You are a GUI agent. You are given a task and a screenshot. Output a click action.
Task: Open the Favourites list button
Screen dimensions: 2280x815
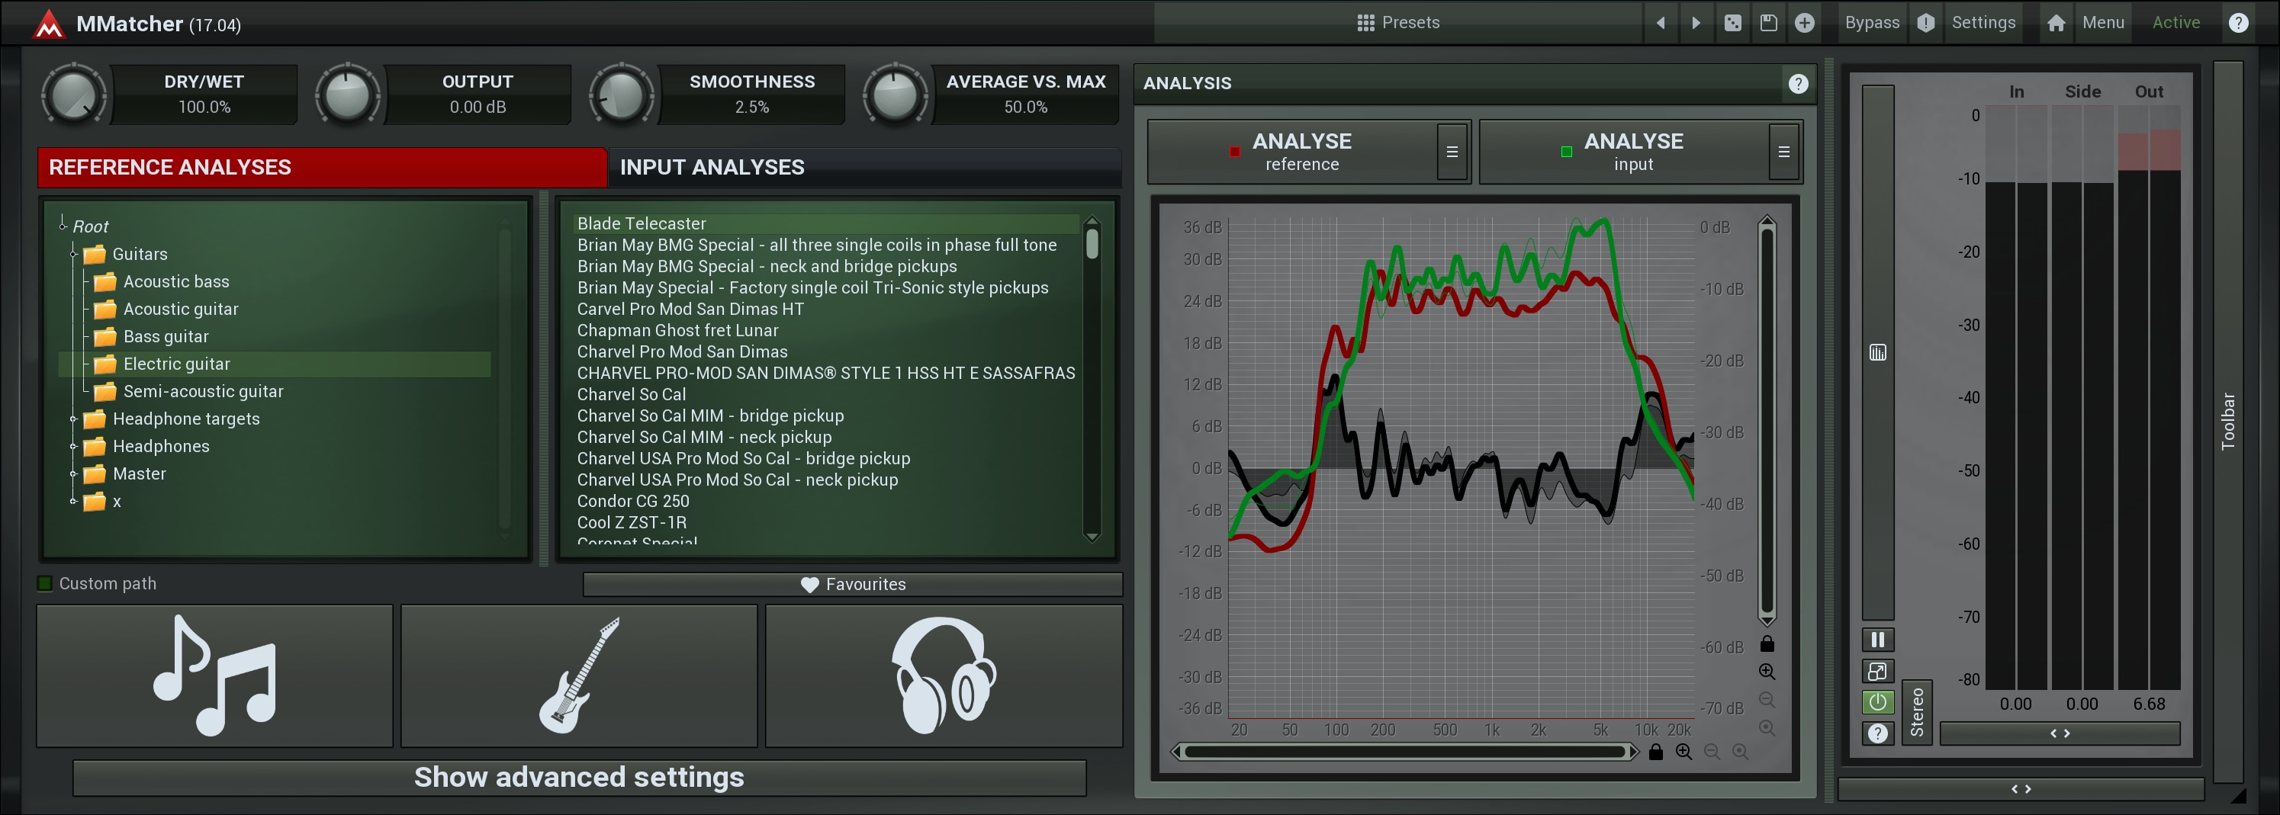point(852,584)
